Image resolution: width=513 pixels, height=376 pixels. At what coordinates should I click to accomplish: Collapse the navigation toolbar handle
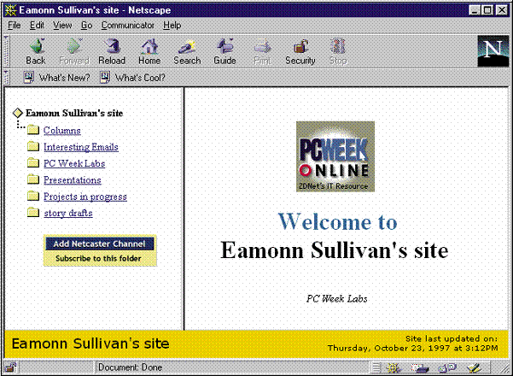click(x=6, y=51)
